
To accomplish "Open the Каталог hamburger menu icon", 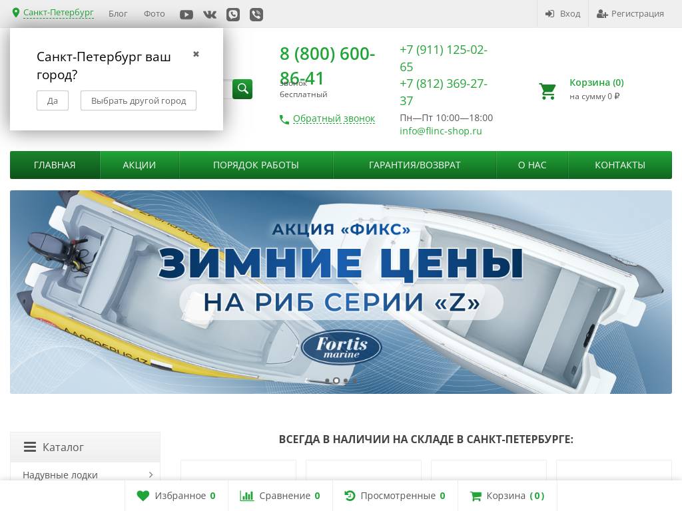I will point(30,447).
